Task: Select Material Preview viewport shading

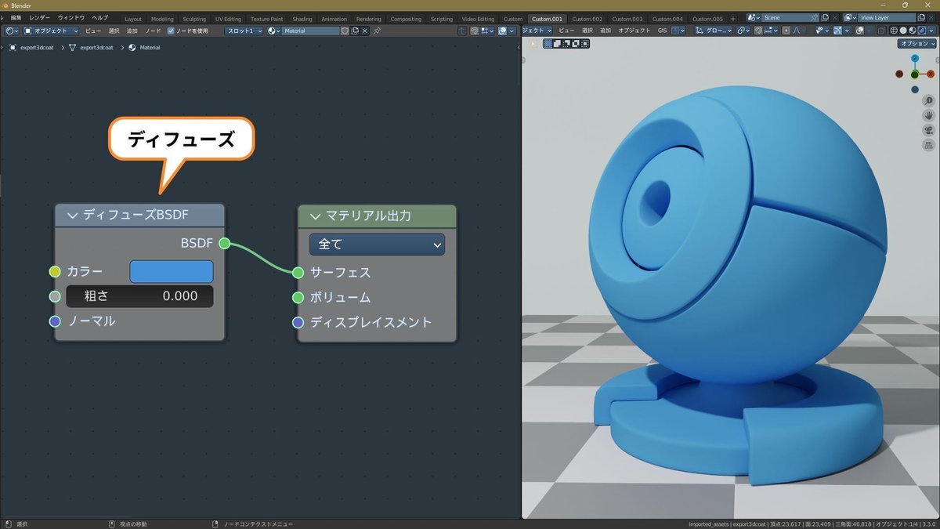Action: 914,31
